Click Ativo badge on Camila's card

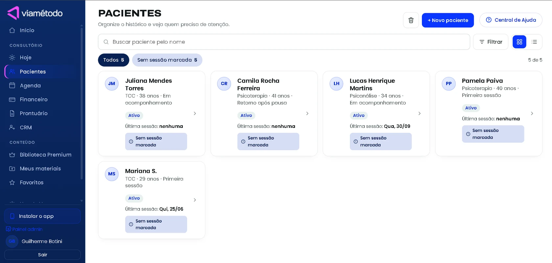tap(246, 115)
